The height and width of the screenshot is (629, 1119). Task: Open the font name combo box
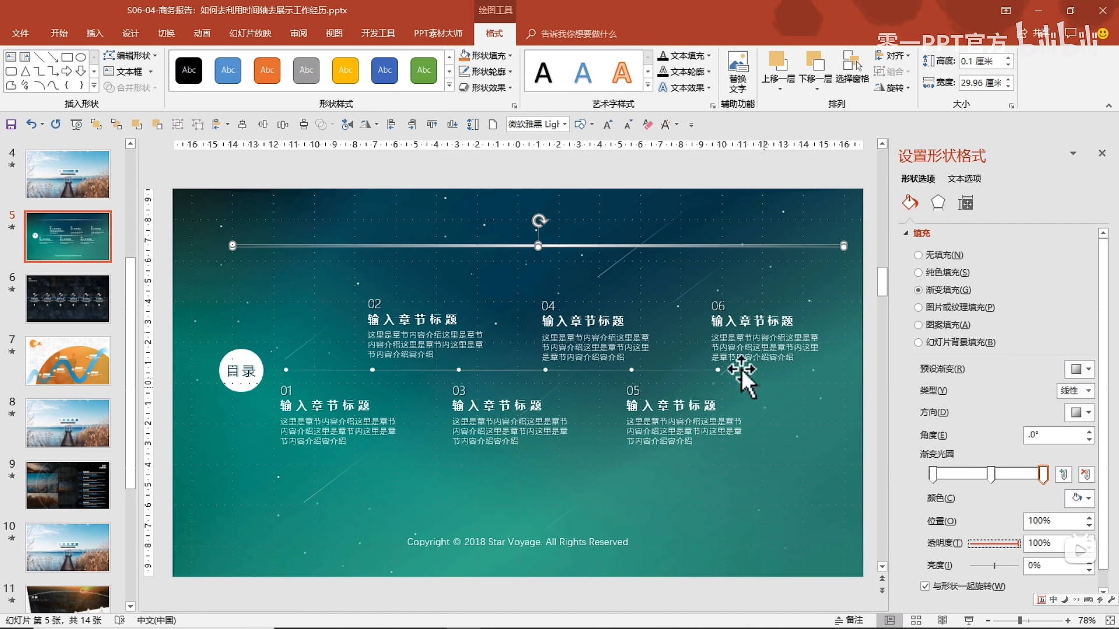[537, 125]
